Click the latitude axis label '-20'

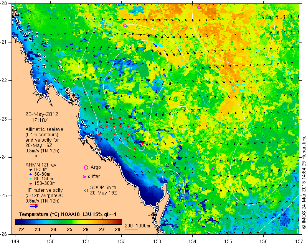click(x=4, y=3)
